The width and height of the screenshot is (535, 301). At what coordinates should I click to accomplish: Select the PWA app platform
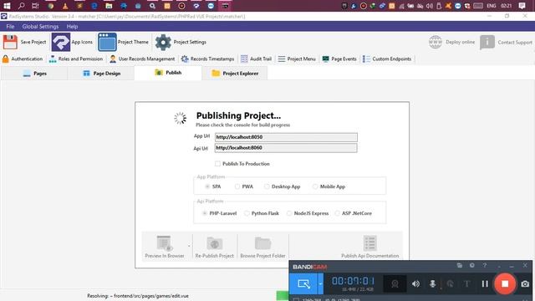[x=237, y=186]
